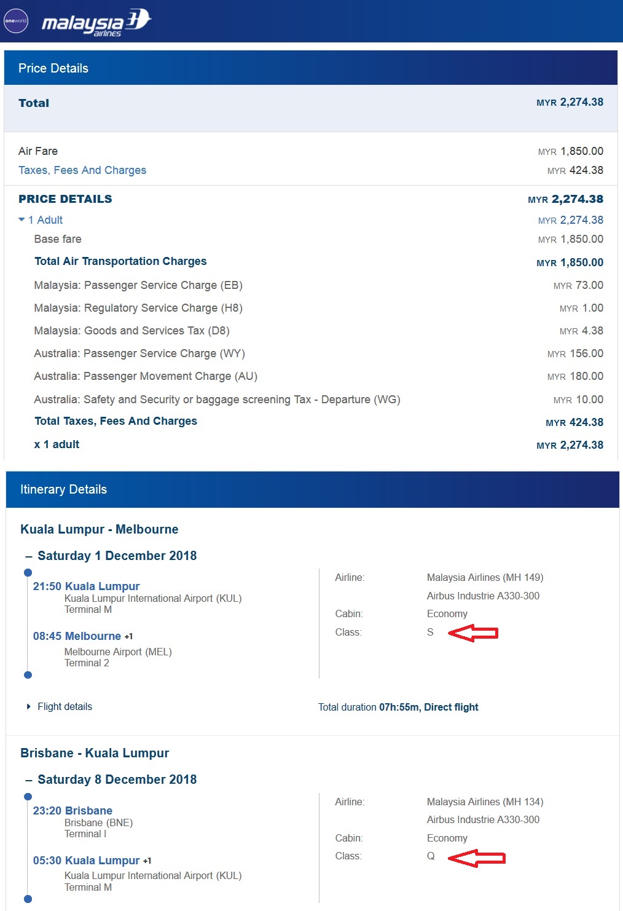Open the Taxes, Fees And Charges link
Screen dimensions: 623x911
coord(82,170)
